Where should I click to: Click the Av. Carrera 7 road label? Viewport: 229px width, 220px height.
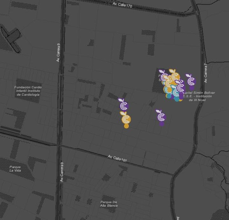coord(205,73)
